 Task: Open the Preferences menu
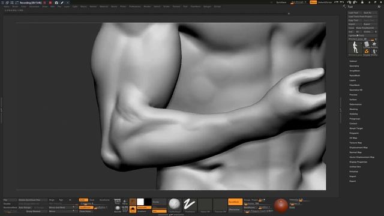point(135,7)
